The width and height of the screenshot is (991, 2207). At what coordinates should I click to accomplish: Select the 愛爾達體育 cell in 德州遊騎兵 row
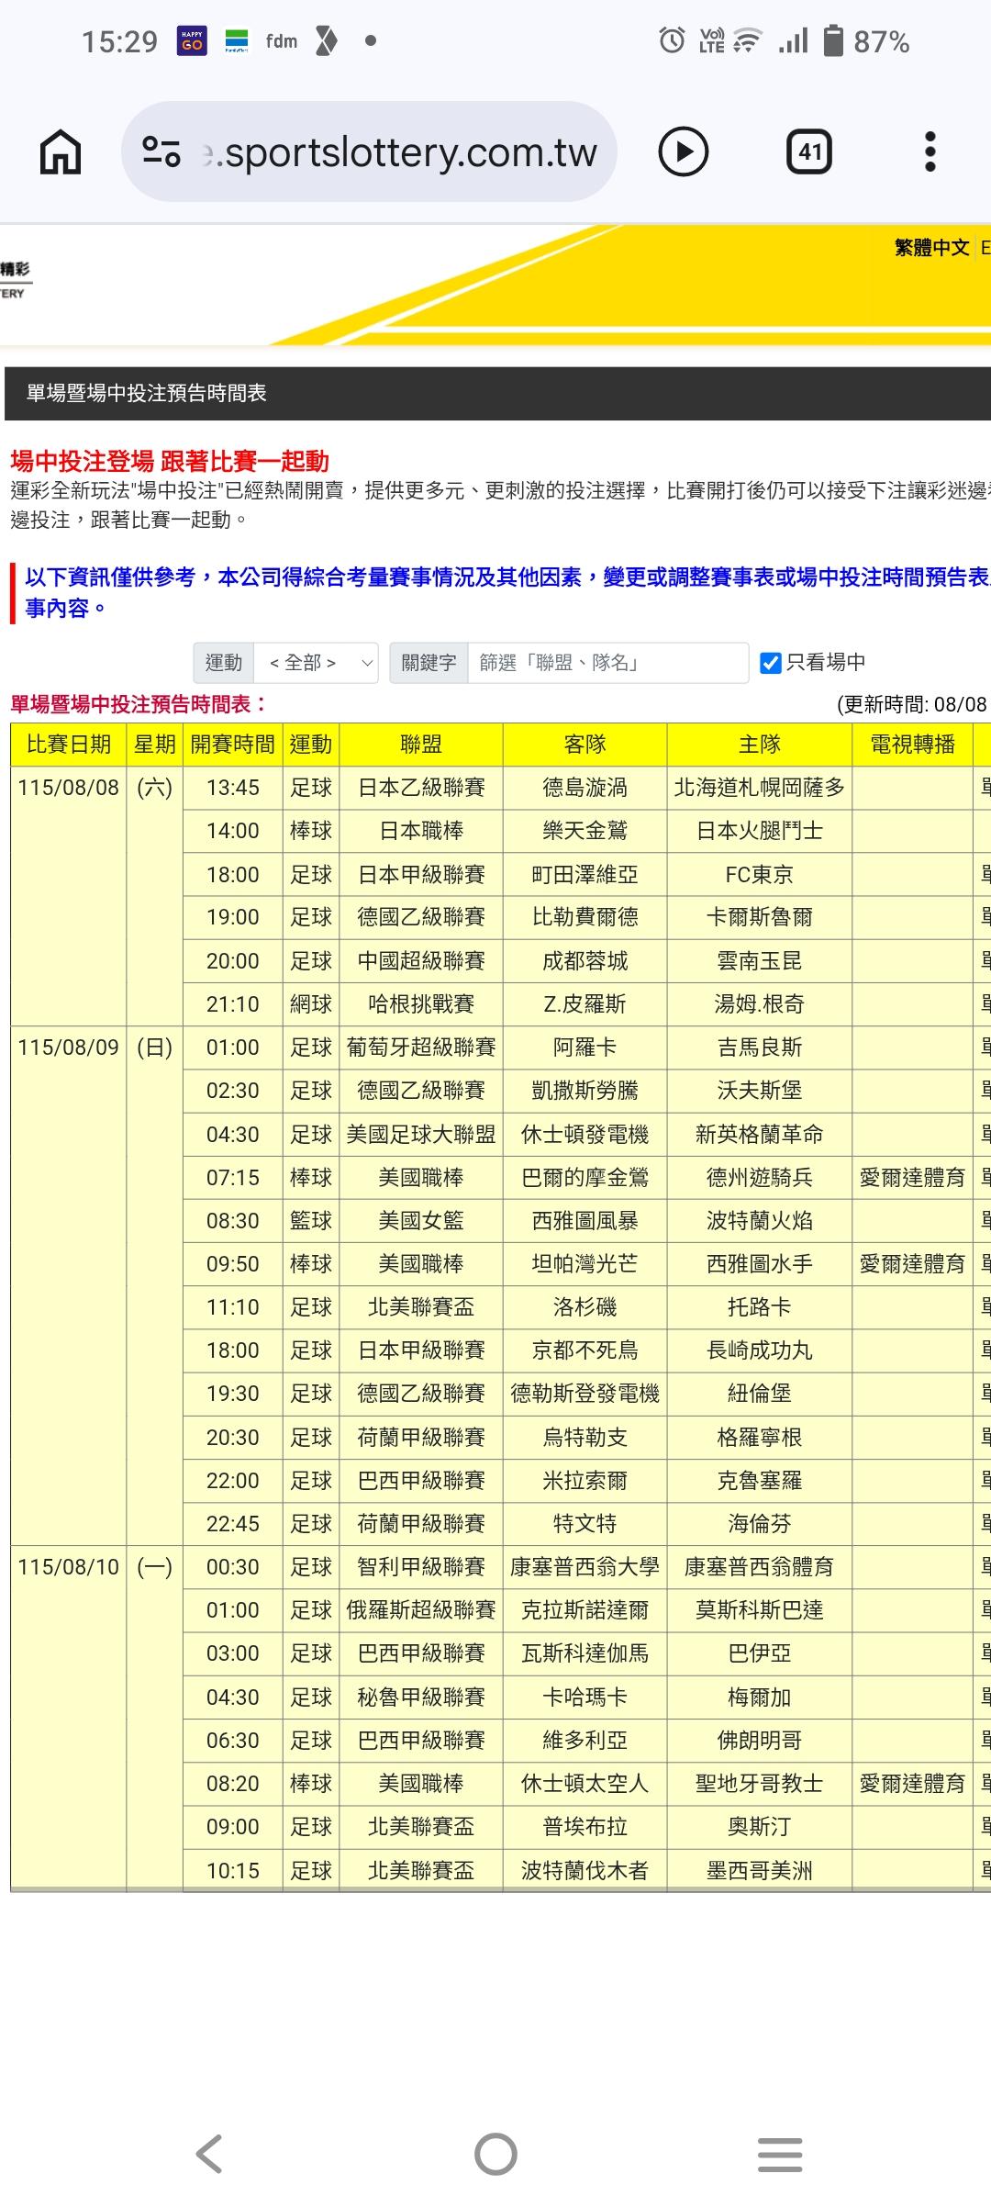tap(912, 1178)
